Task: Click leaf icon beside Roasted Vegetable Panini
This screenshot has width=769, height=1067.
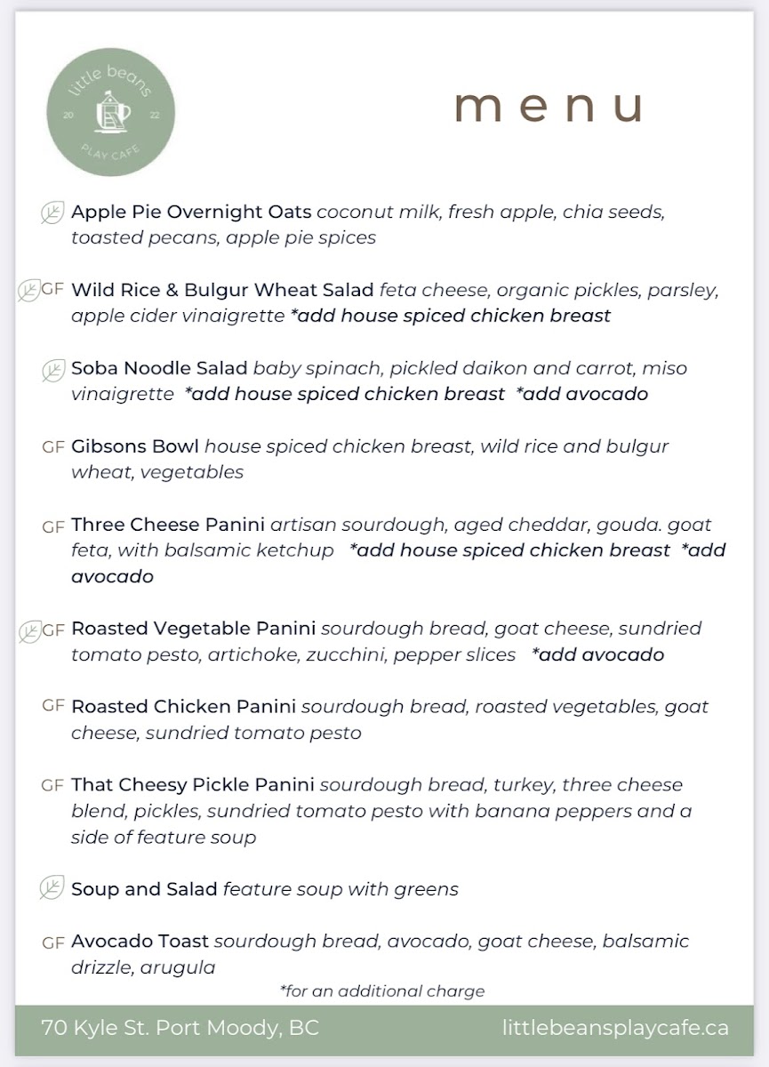Action: click(x=29, y=631)
